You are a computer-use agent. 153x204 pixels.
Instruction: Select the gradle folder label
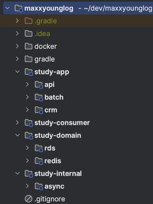coord(44,59)
